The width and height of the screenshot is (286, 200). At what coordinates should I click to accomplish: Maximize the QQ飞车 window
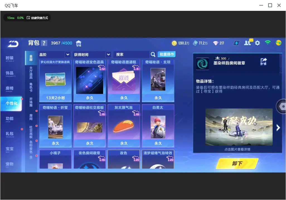coord(270,5)
